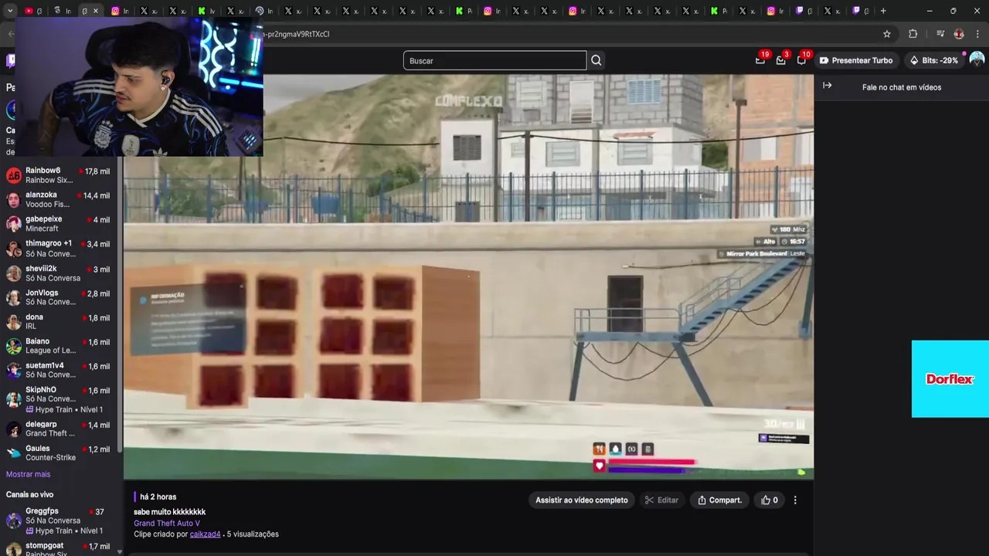Switch to the YouTube browser tab

click(x=33, y=11)
